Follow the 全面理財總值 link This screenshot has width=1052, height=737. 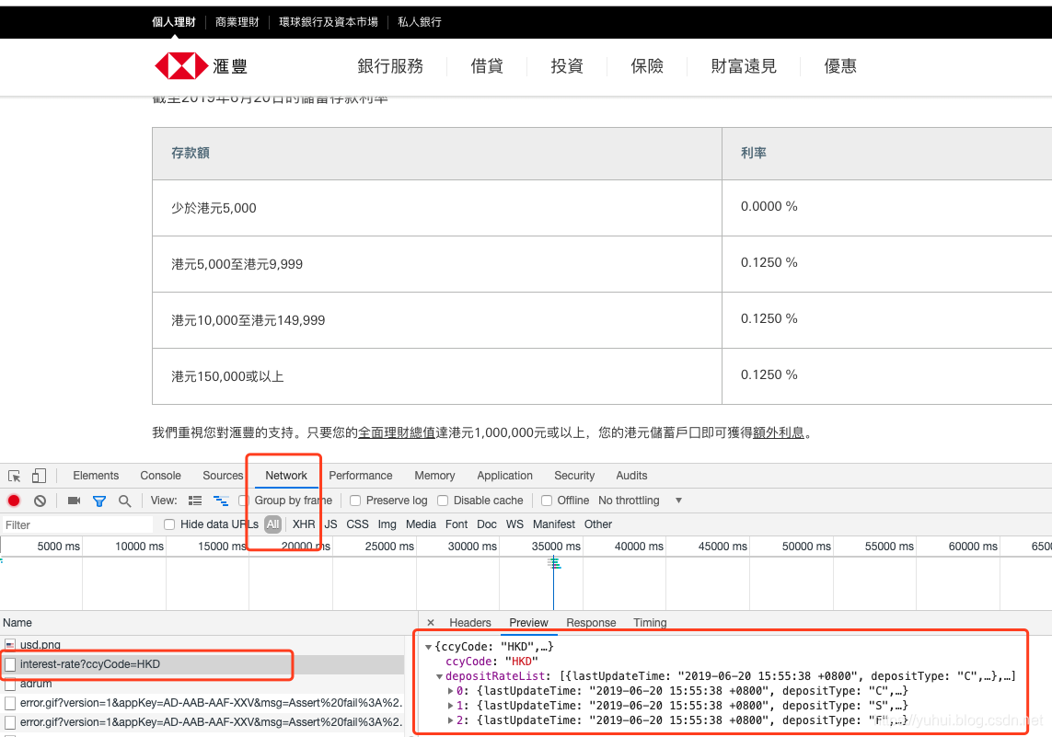point(397,433)
